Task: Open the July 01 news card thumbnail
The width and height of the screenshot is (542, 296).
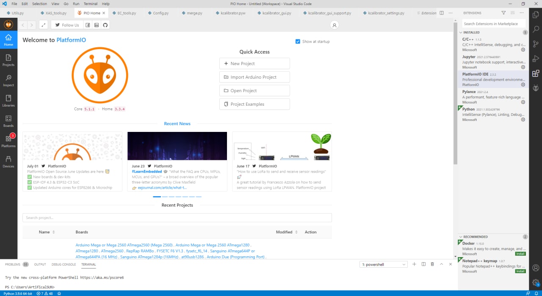Action: 72,146
